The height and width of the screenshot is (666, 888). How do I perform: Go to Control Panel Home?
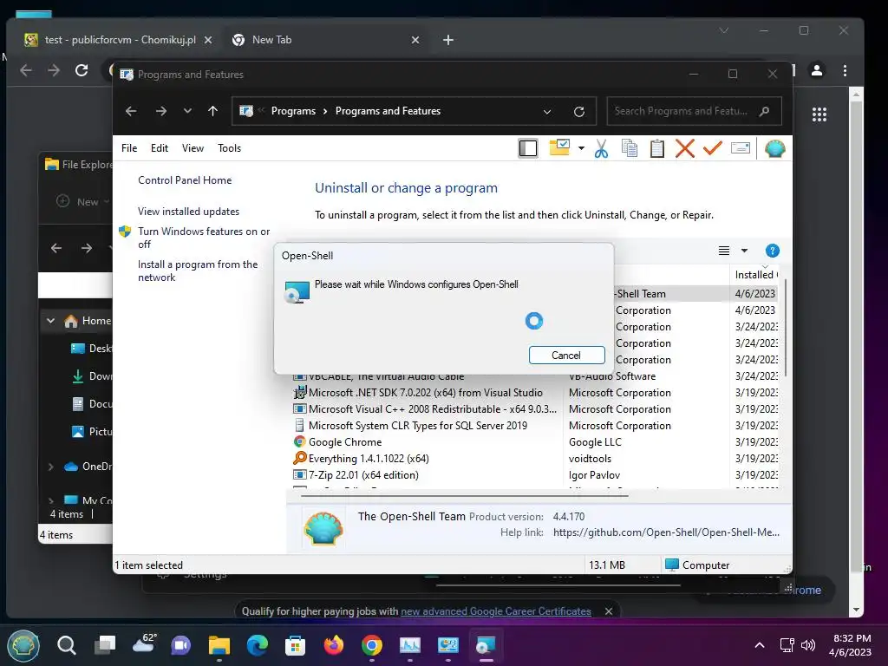(185, 180)
